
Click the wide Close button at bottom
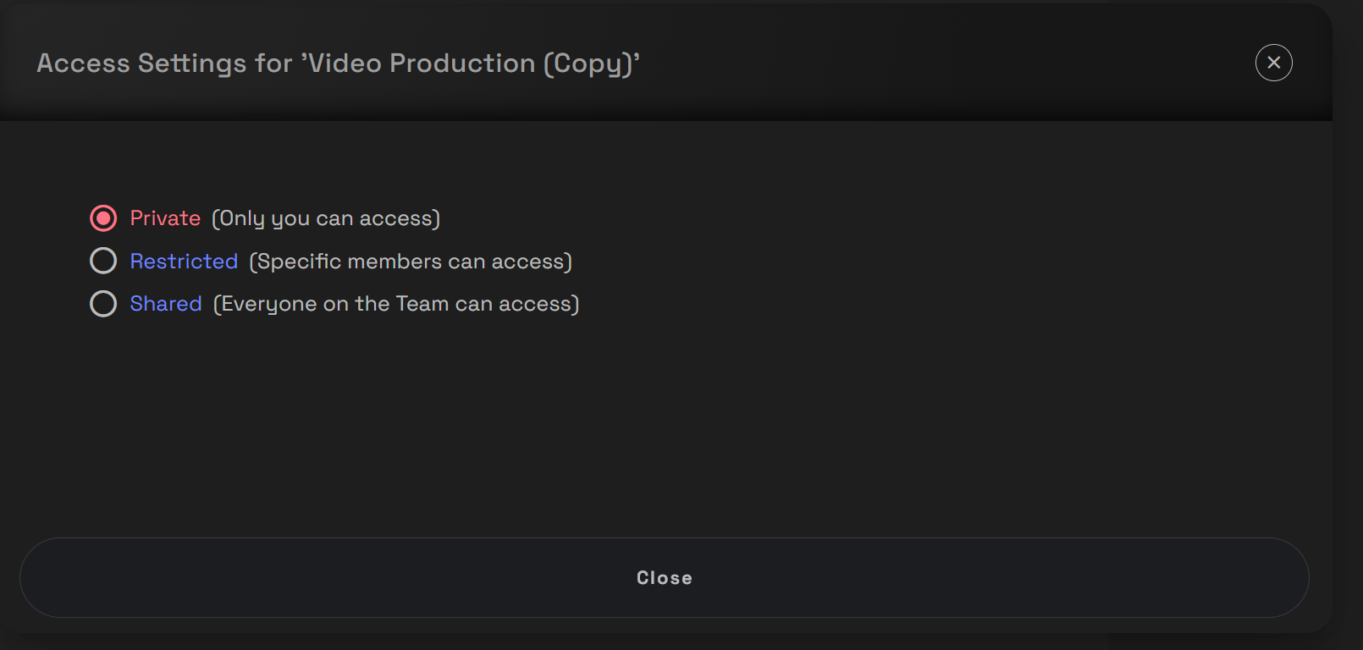[x=665, y=577]
